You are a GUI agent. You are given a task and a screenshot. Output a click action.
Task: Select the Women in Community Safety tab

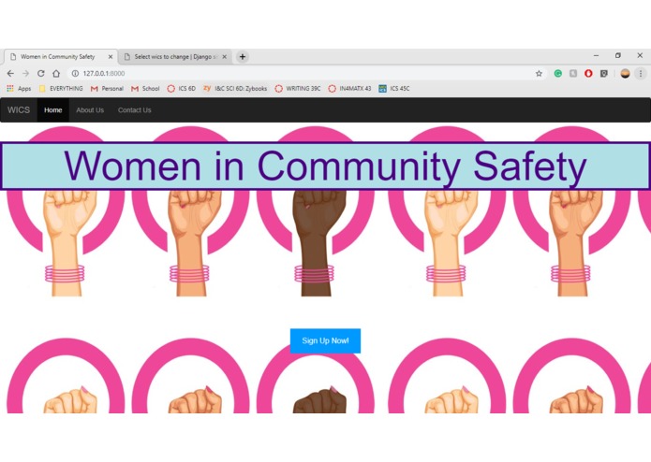pos(61,57)
